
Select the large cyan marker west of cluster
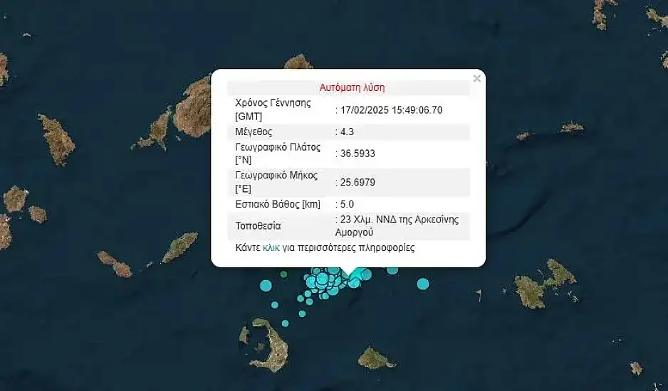(266, 286)
